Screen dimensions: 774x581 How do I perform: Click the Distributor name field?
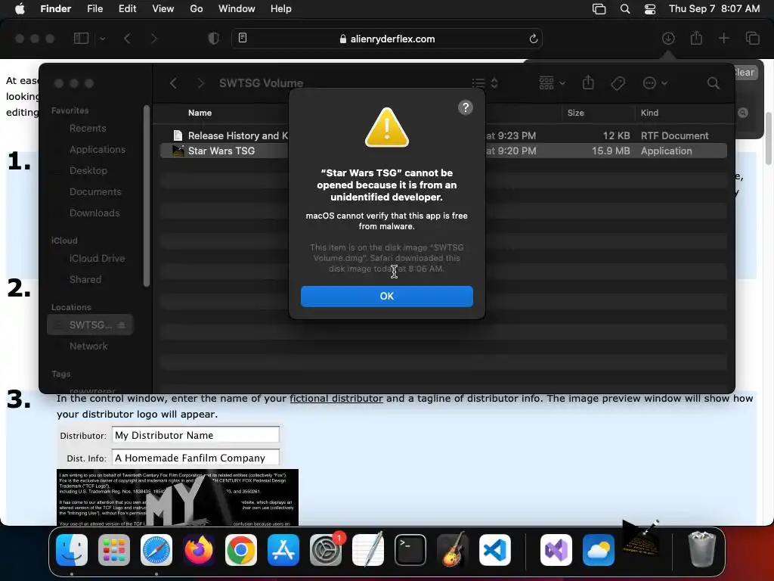196,435
